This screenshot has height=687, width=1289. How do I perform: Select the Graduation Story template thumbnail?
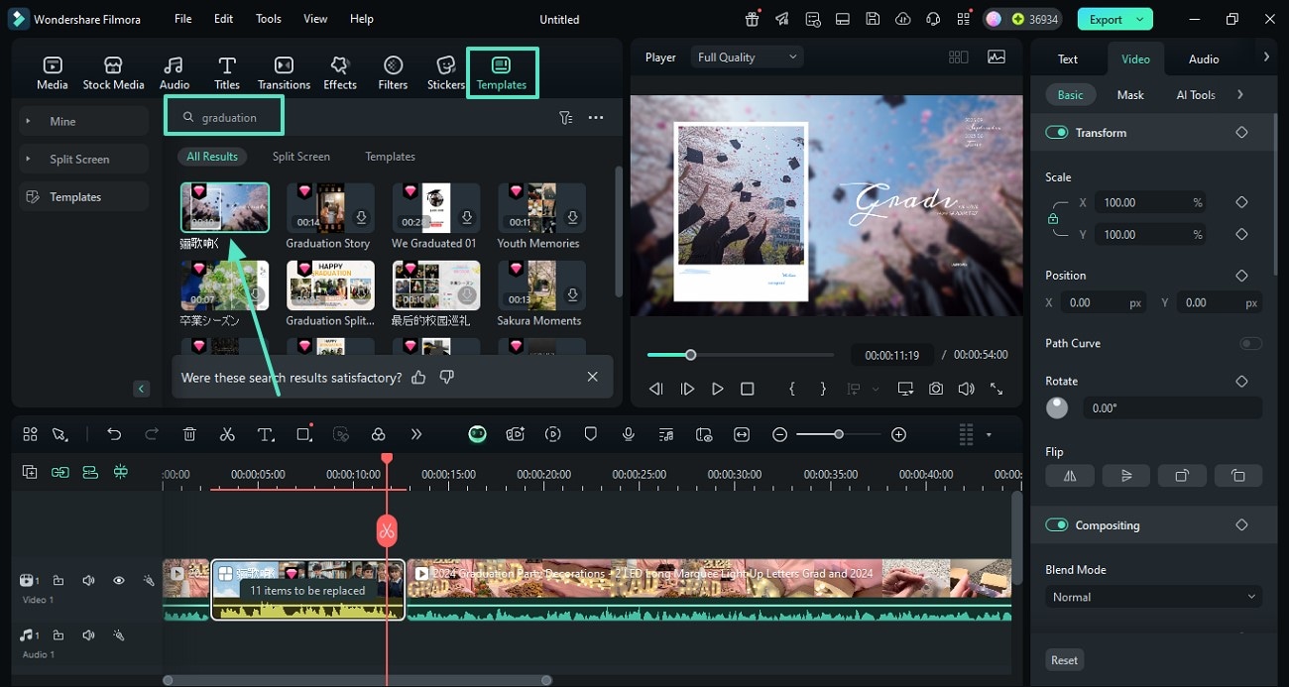coord(330,207)
